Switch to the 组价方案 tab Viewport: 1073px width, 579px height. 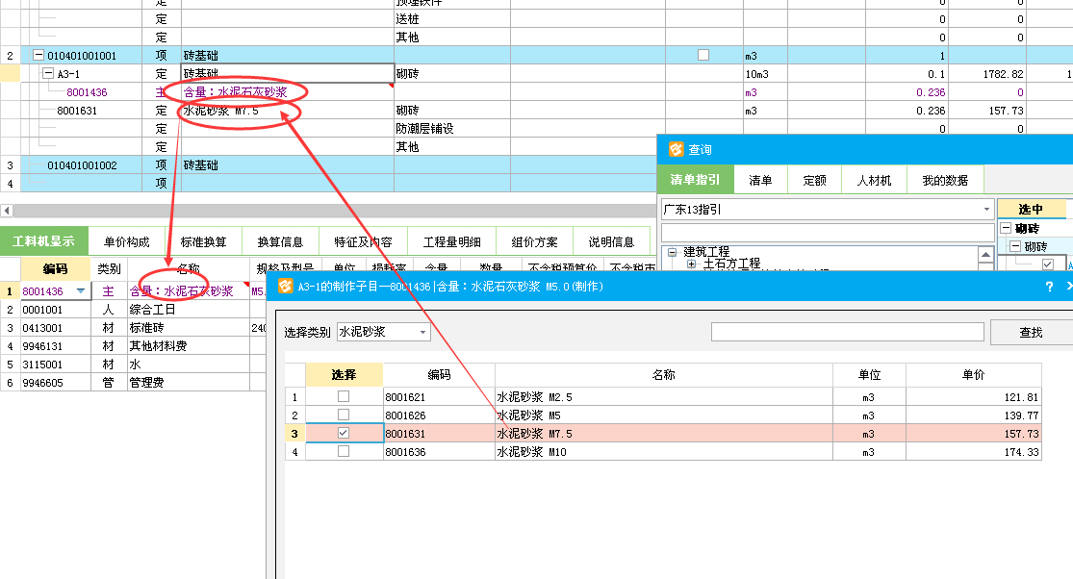(x=534, y=242)
